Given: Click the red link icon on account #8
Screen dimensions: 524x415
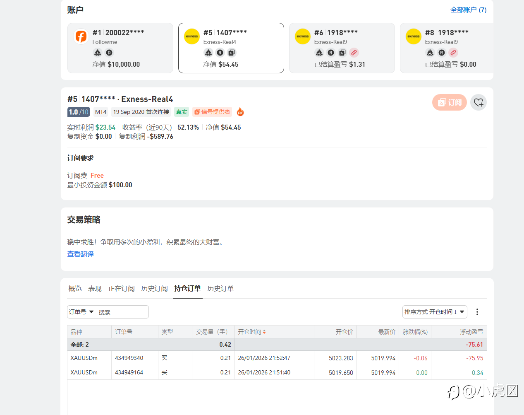Looking at the screenshot, I should pyautogui.click(x=453, y=53).
